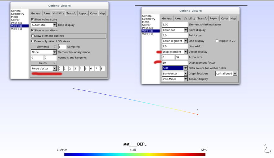
Task: Select the Color tab in Visibility dialog
Action: click(93, 13)
